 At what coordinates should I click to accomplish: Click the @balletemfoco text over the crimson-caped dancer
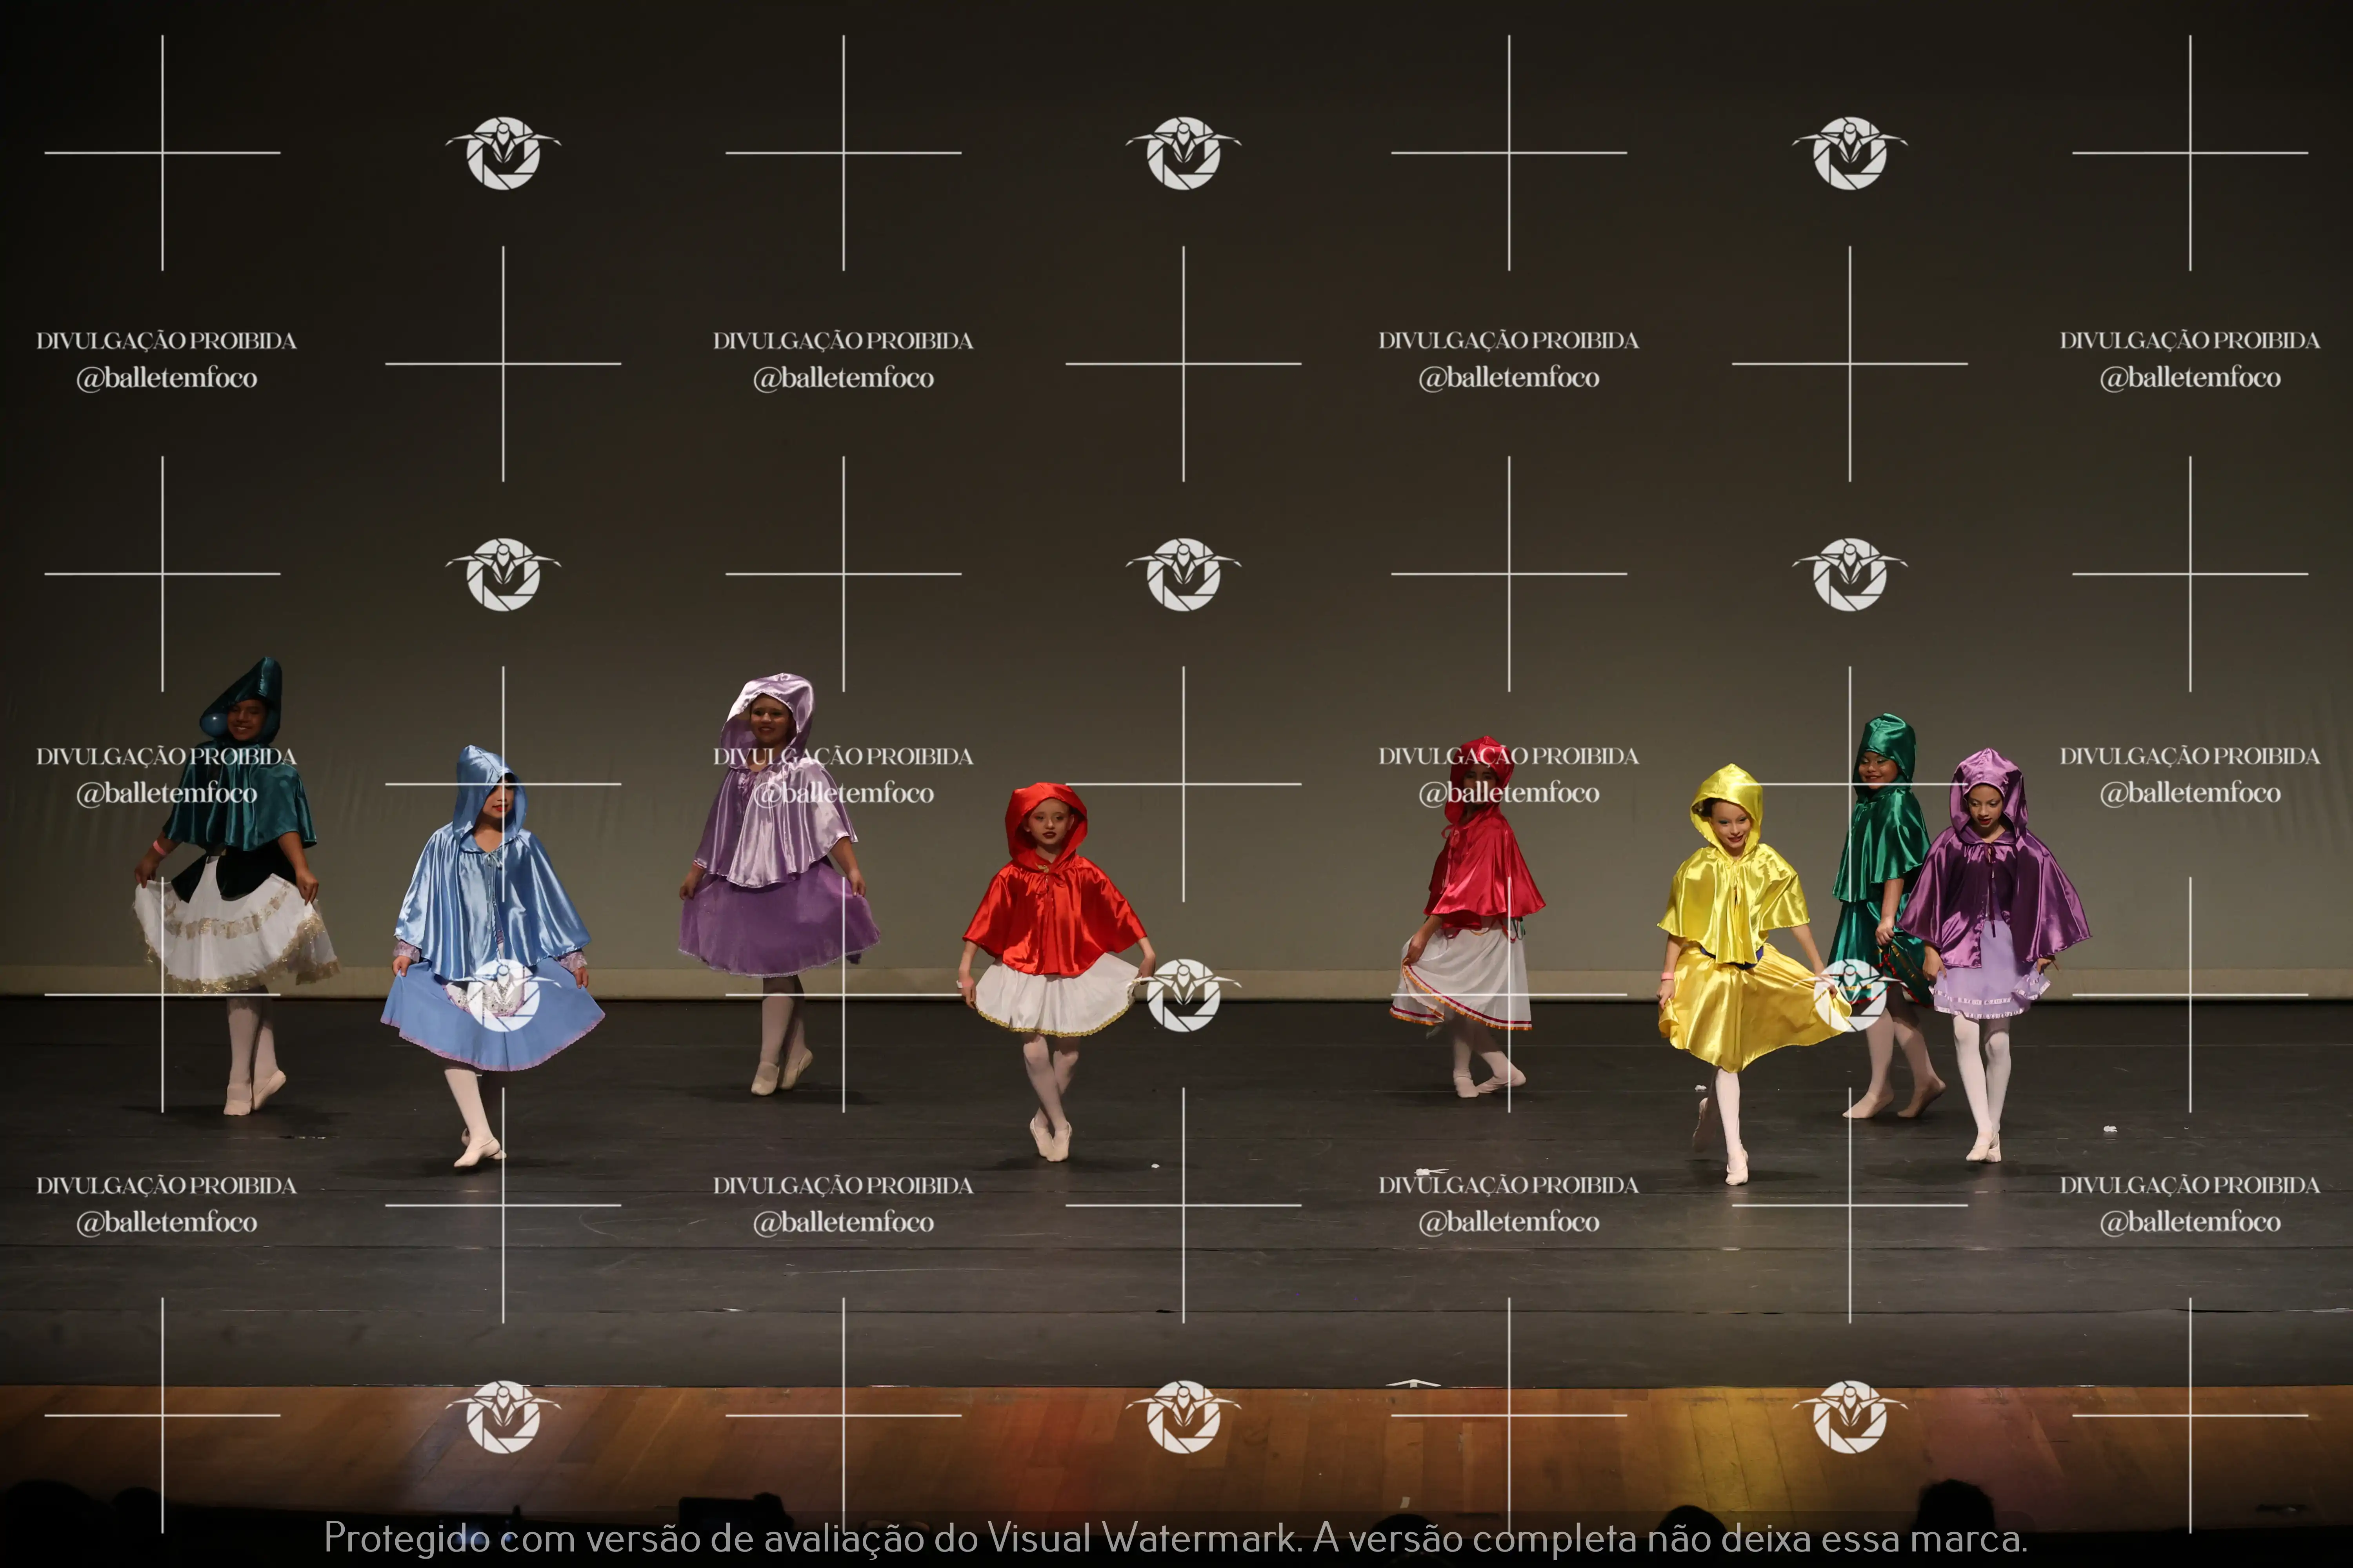point(1509,794)
